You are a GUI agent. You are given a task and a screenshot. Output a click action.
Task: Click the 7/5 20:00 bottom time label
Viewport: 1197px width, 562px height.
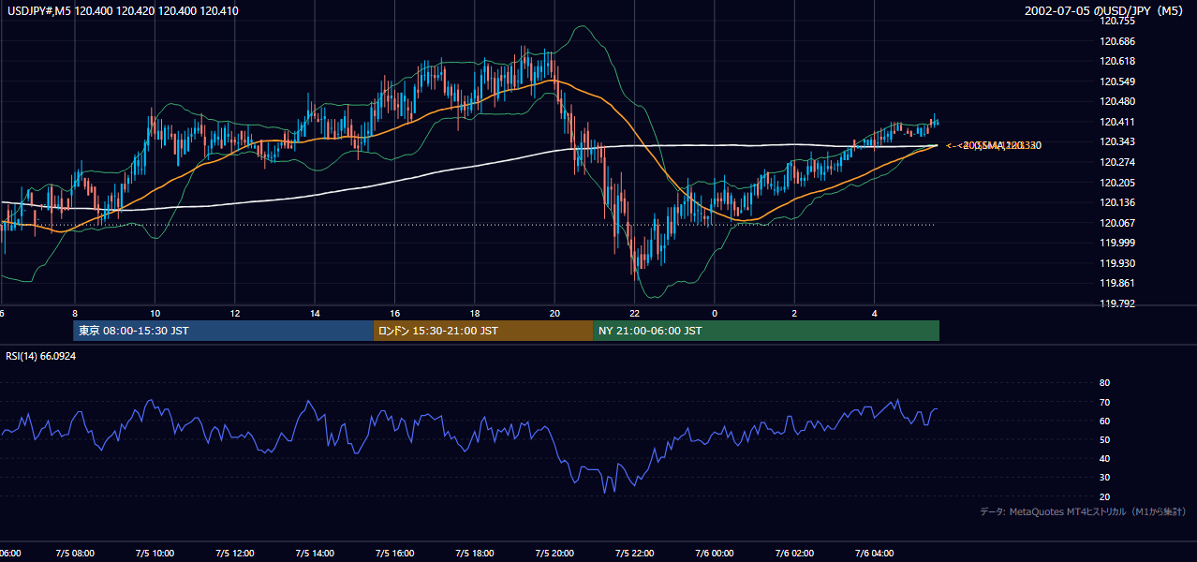coord(554,554)
